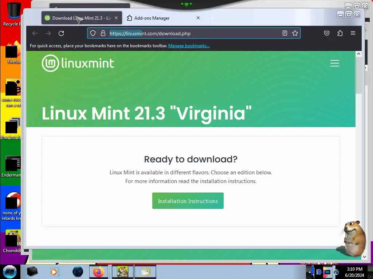
Task: Click the Installation Instructions button
Action: pyautogui.click(x=188, y=201)
